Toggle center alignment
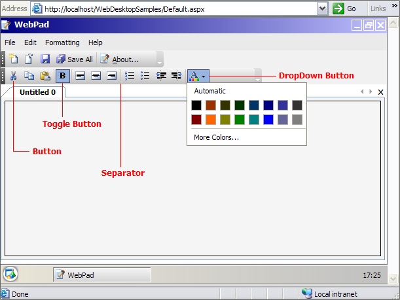 point(96,76)
